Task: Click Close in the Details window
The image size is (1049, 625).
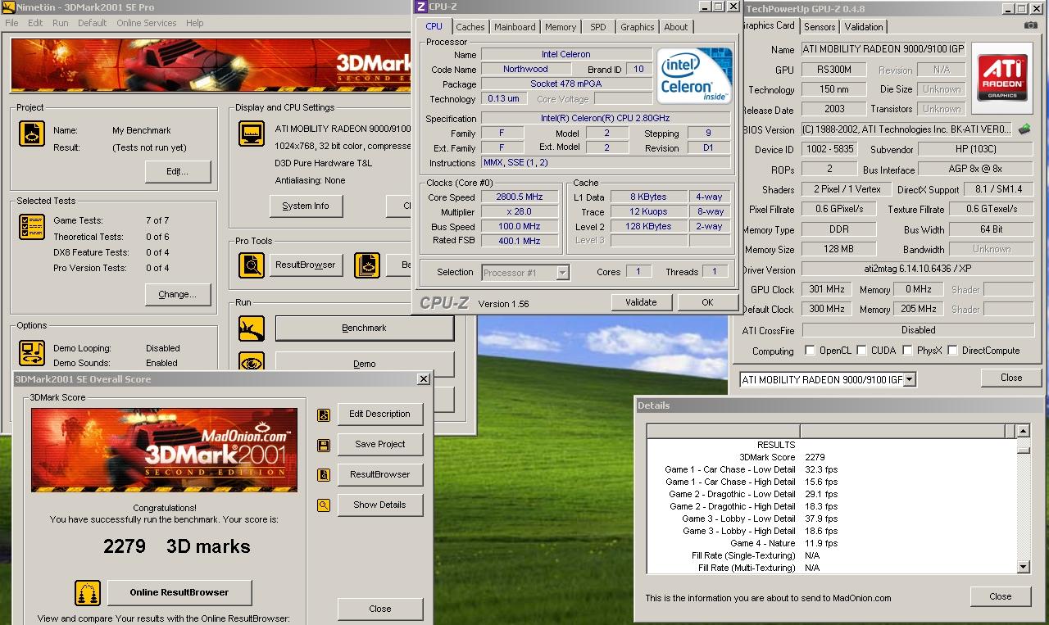Action: tap(1000, 597)
